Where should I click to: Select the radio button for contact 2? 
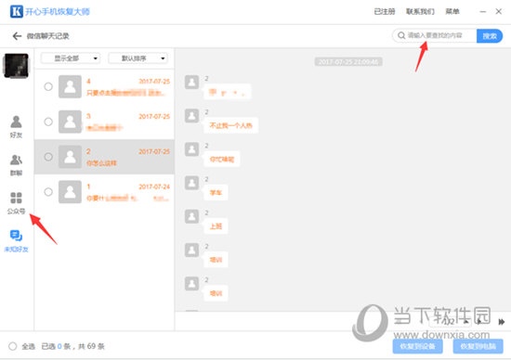[x=48, y=157]
